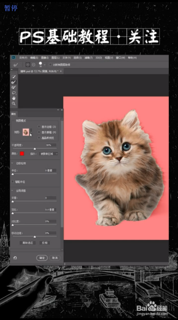The width and height of the screenshot is (178, 320).
Task: Open the 文字(Y) menu
Action: 66,58
